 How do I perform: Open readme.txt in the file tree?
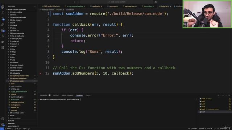pyautogui.click(x=14, y=108)
